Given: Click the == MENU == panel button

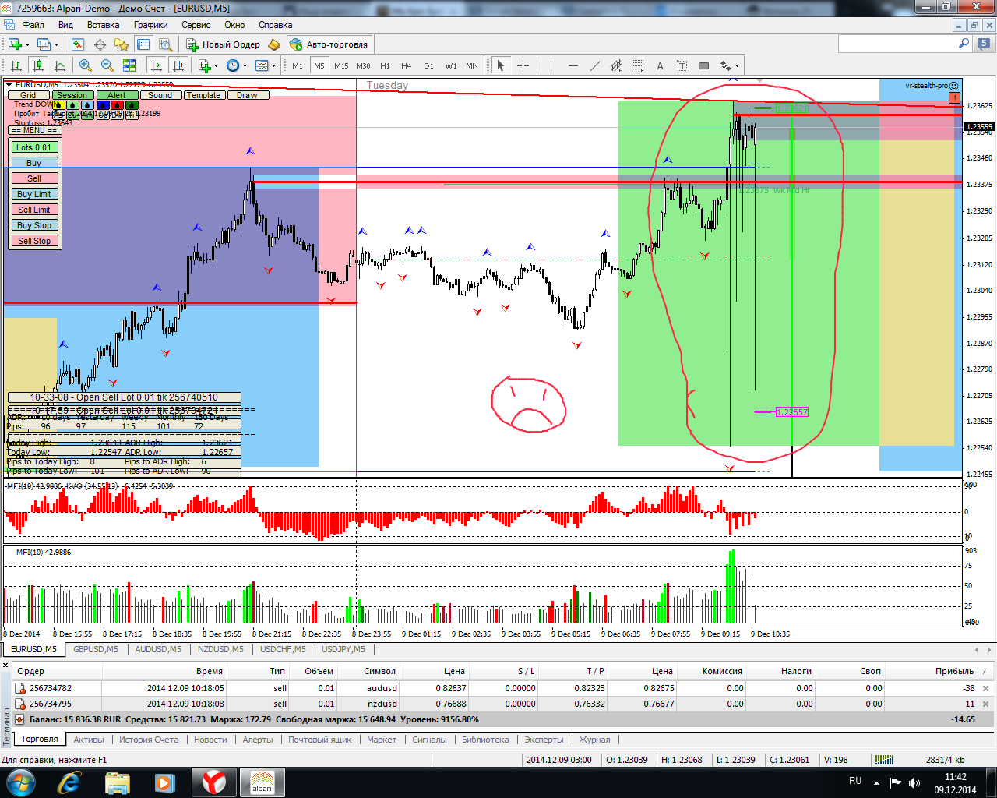Looking at the screenshot, I should 34,130.
